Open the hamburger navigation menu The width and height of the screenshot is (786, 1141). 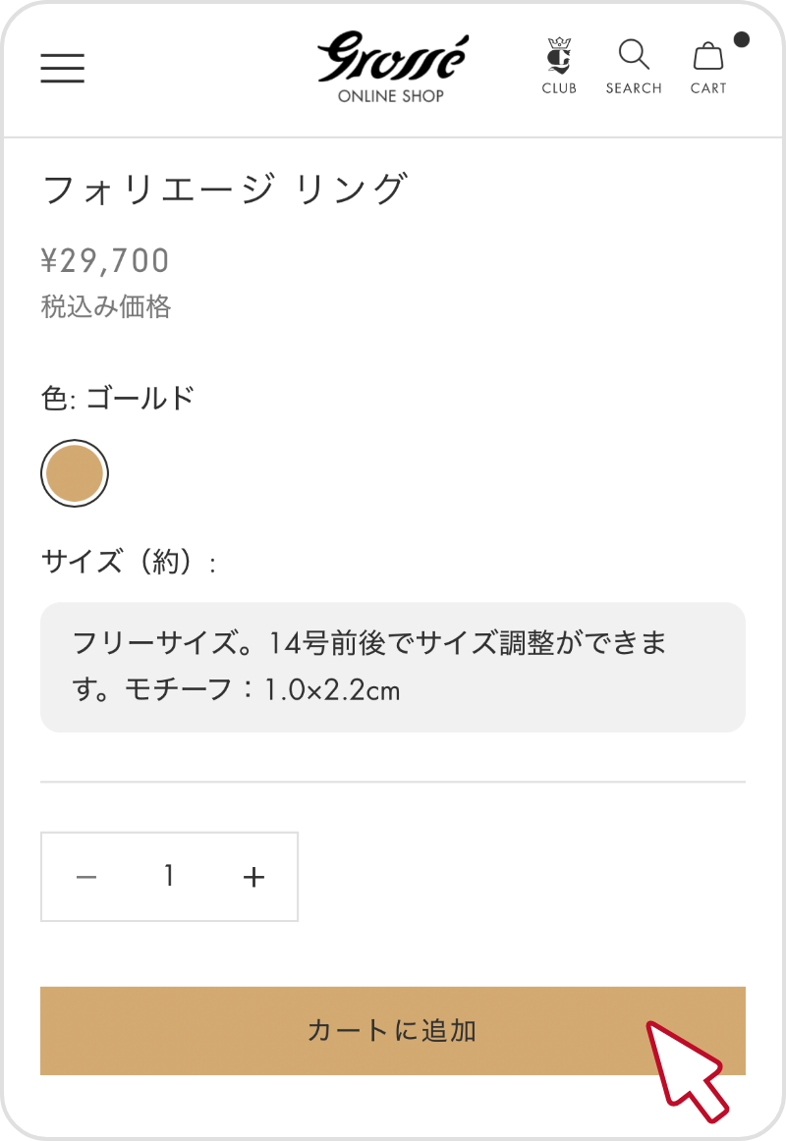coord(63,68)
